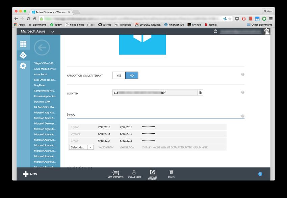This screenshot has height=198, width=287.
Task: Click the green circular extension icon
Action: (264, 19)
